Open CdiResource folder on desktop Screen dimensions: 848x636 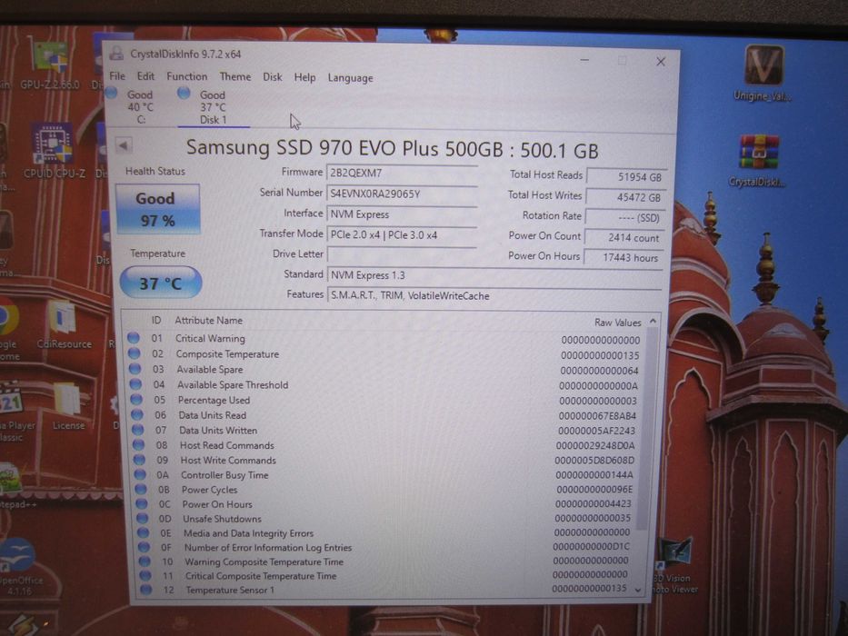click(x=64, y=324)
